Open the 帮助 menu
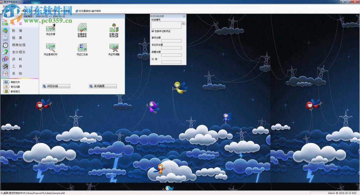The image size is (360, 195). pyautogui.click(x=13, y=7)
